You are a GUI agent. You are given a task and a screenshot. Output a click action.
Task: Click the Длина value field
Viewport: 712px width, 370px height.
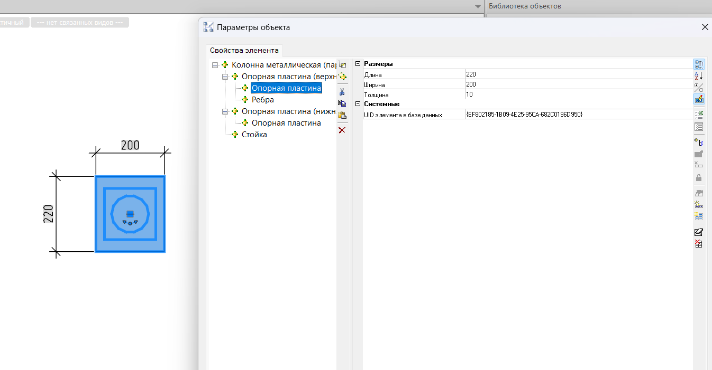coord(577,74)
